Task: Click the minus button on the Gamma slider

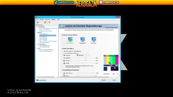Action: (x=76, y=63)
